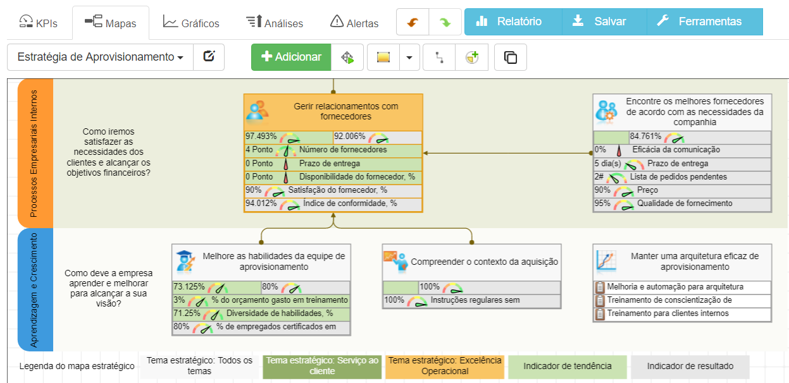Go to the Alertas tab
The width and height of the screenshot is (789, 383).
point(354,20)
